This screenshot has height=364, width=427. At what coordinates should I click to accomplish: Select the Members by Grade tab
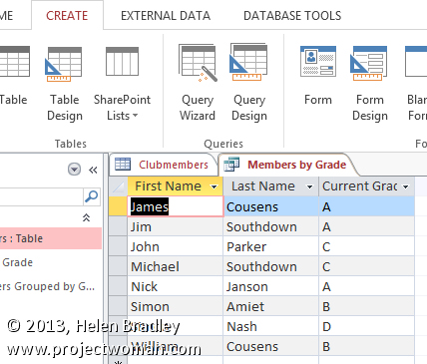(x=286, y=165)
